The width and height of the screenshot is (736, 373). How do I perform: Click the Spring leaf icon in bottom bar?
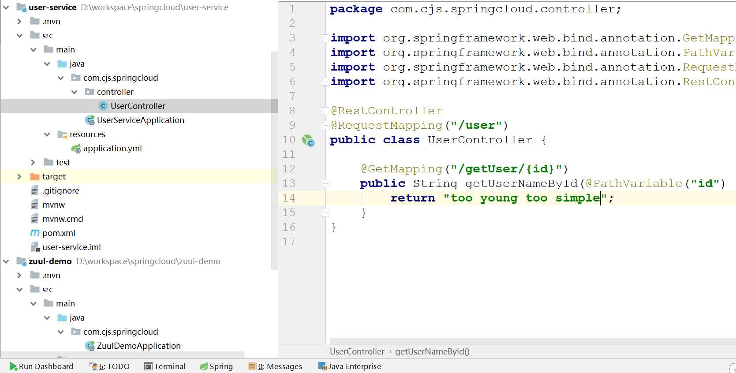click(204, 366)
